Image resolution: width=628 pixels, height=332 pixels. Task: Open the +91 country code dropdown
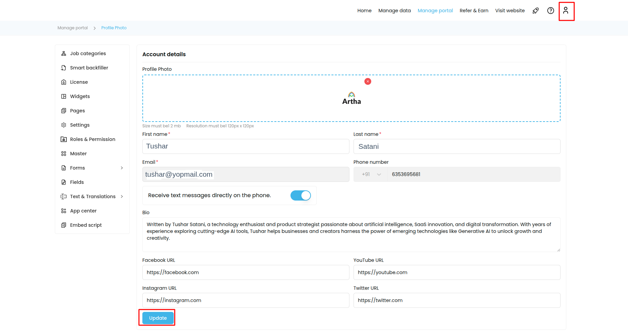click(371, 174)
